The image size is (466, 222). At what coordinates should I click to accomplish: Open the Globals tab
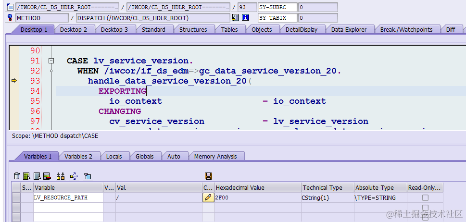pyautogui.click(x=145, y=157)
